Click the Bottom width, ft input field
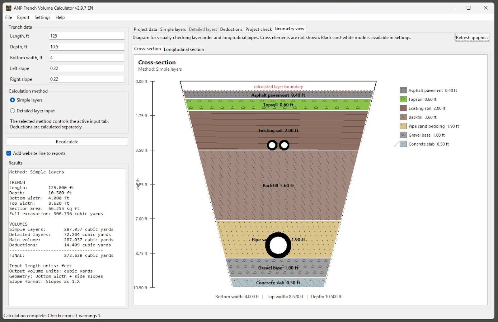Image resolution: width=498 pixels, height=322 pixels. point(87,58)
